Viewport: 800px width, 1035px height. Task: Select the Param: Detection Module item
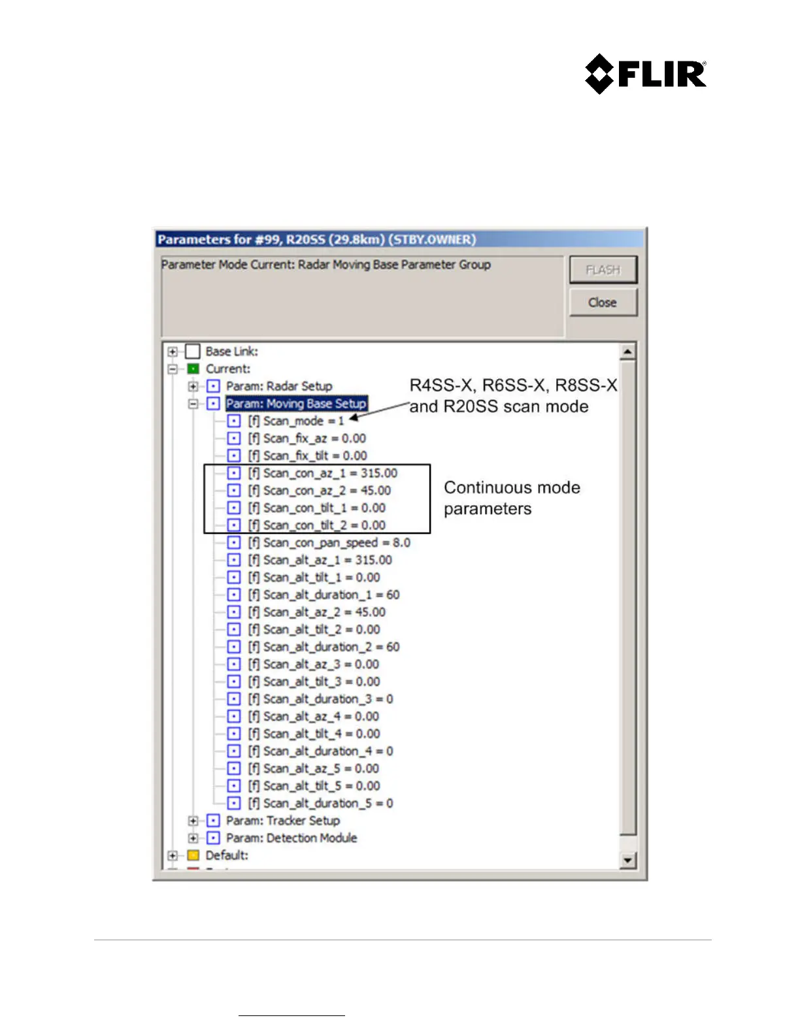pyautogui.click(x=292, y=838)
